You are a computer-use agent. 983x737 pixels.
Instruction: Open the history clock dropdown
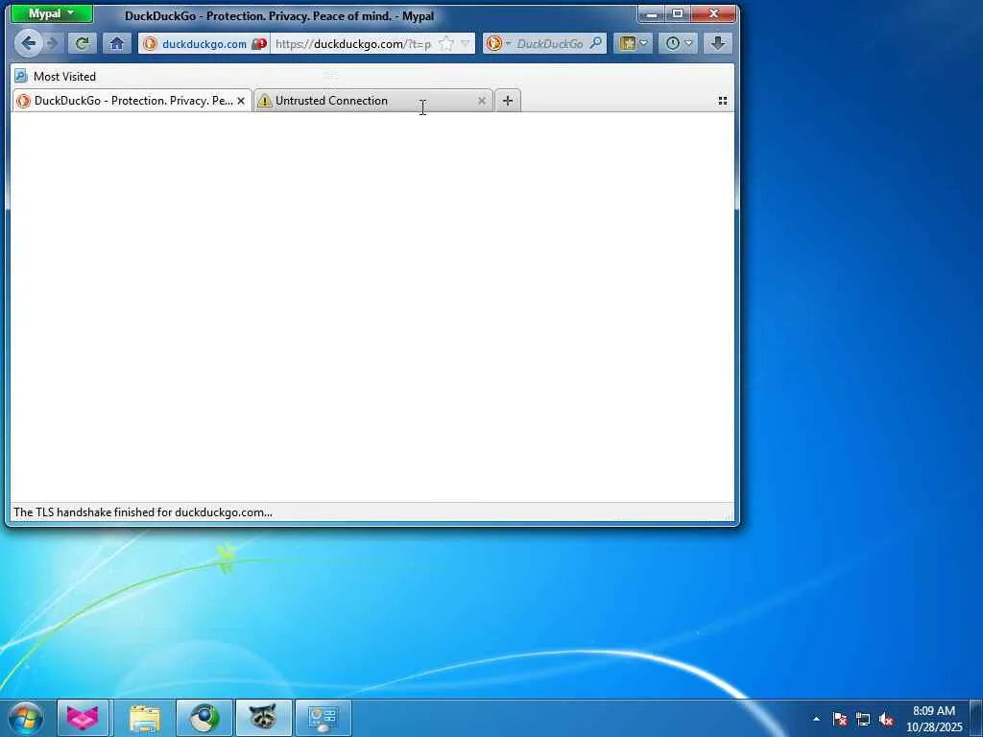[679, 43]
